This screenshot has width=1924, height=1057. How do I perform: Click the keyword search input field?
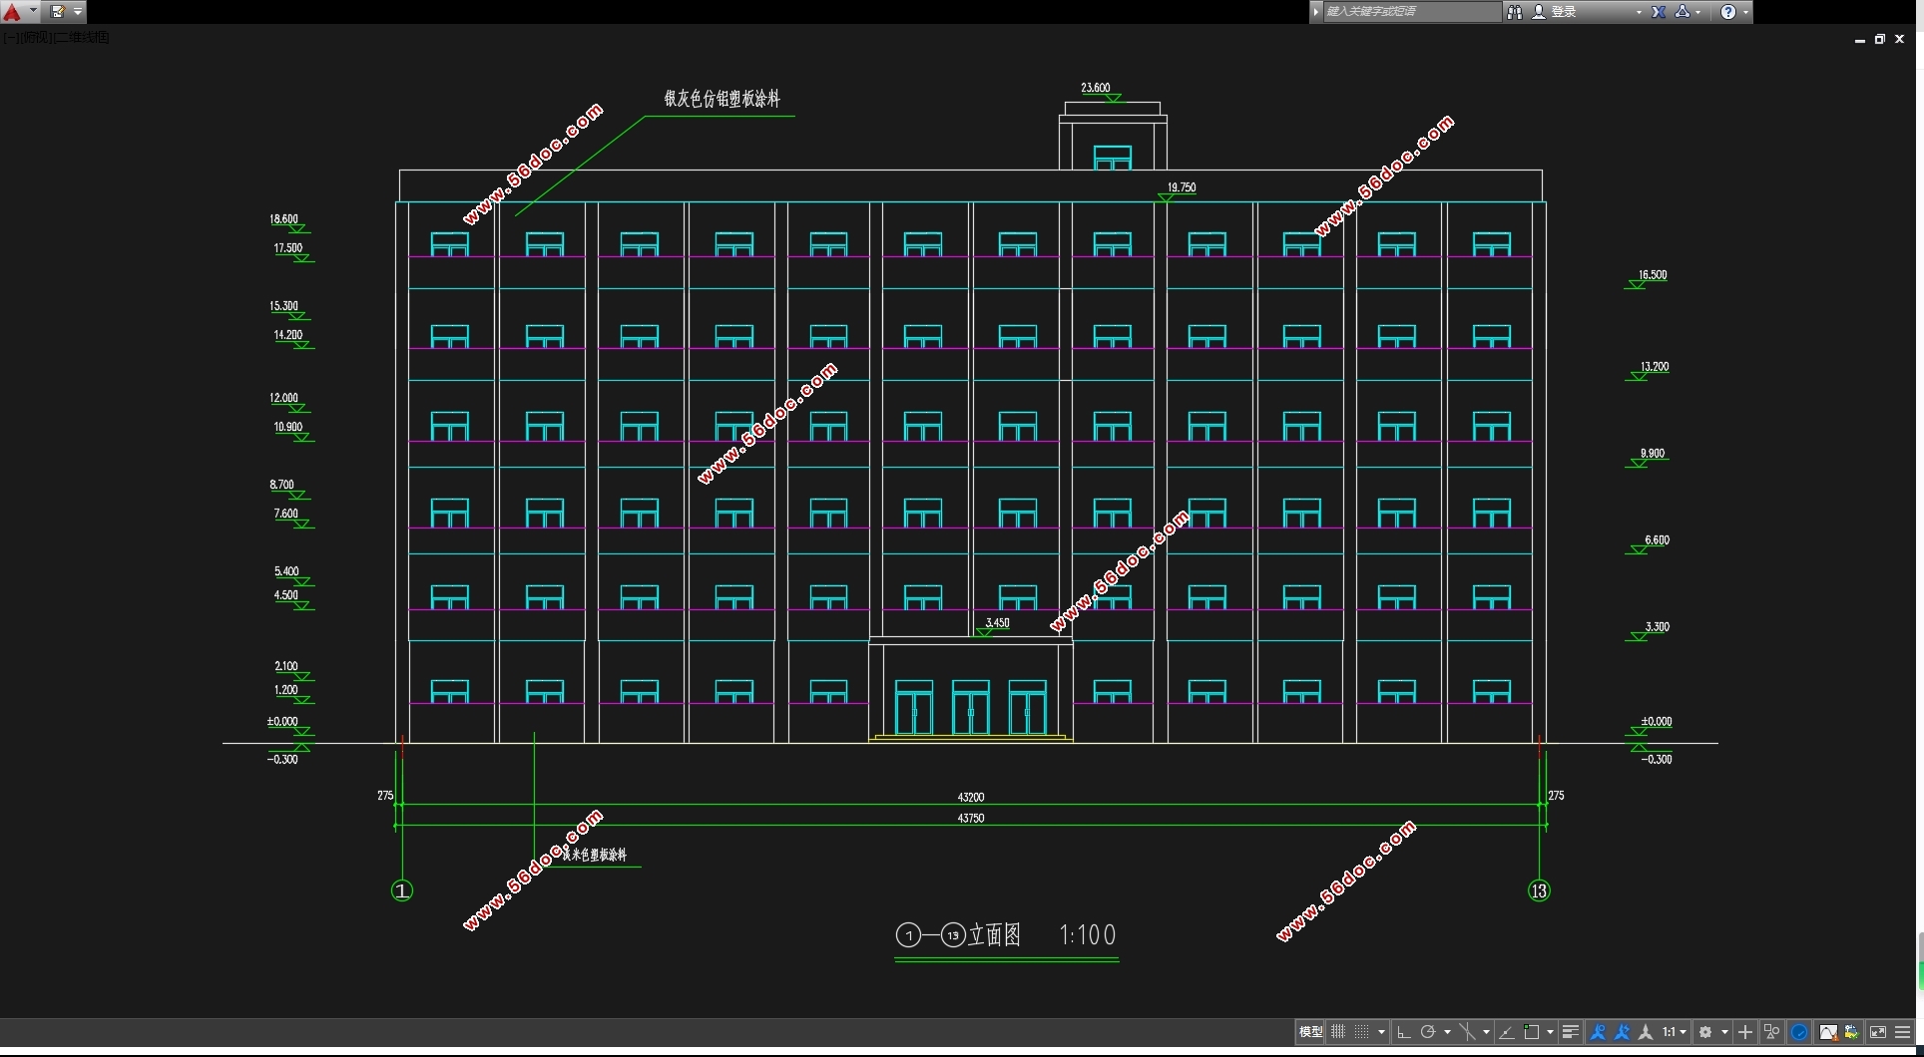[x=1409, y=12]
